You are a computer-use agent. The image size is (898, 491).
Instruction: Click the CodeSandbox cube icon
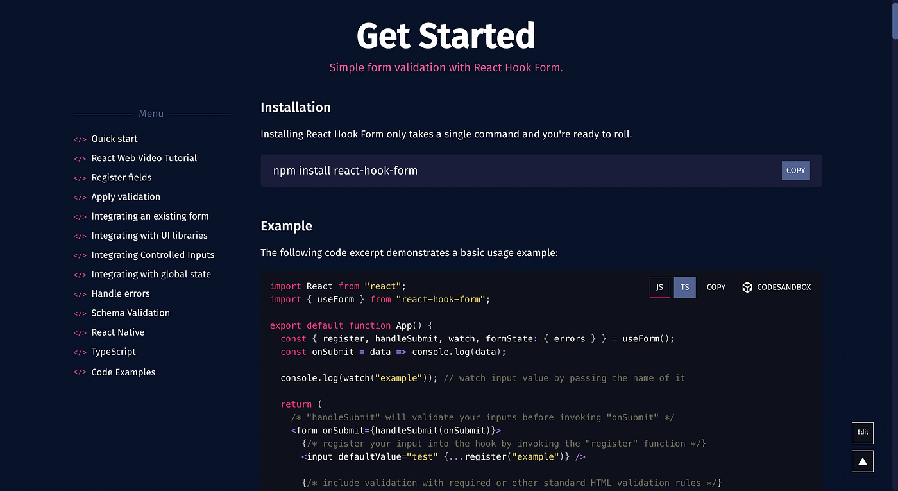[747, 288]
